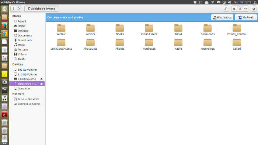Select the iTunes_Control folder

[237, 30]
